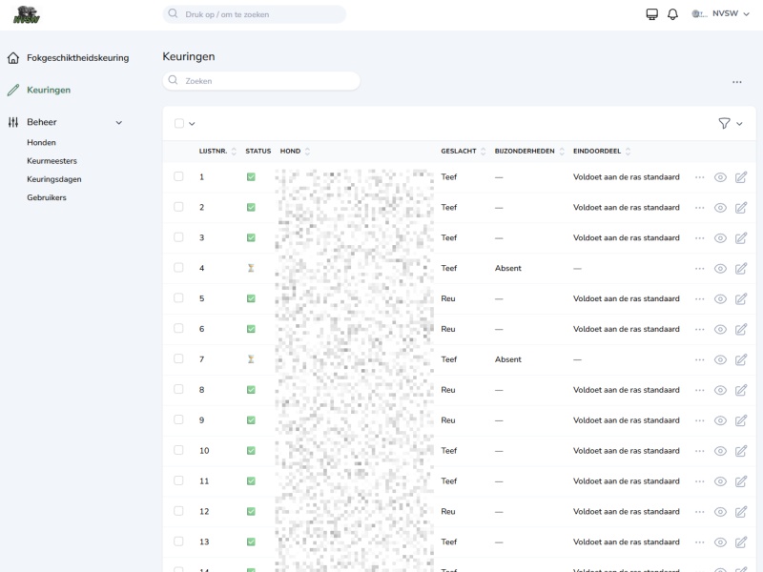Open the bulk select dropdown arrow
The width and height of the screenshot is (763, 572).
(192, 124)
